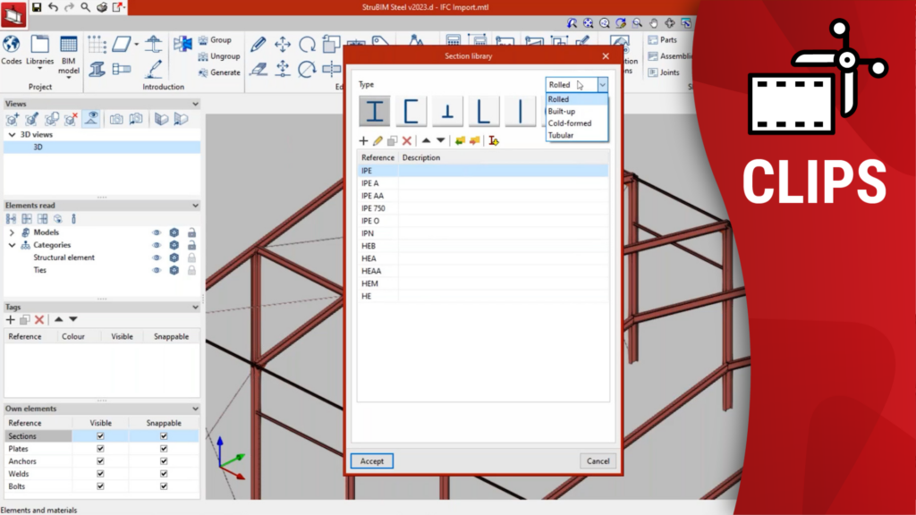Choose the L-angle section profile button

point(484,112)
